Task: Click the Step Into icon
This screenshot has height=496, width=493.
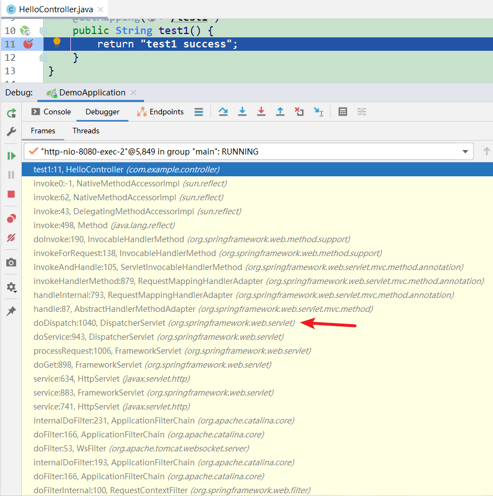Action: [x=242, y=112]
